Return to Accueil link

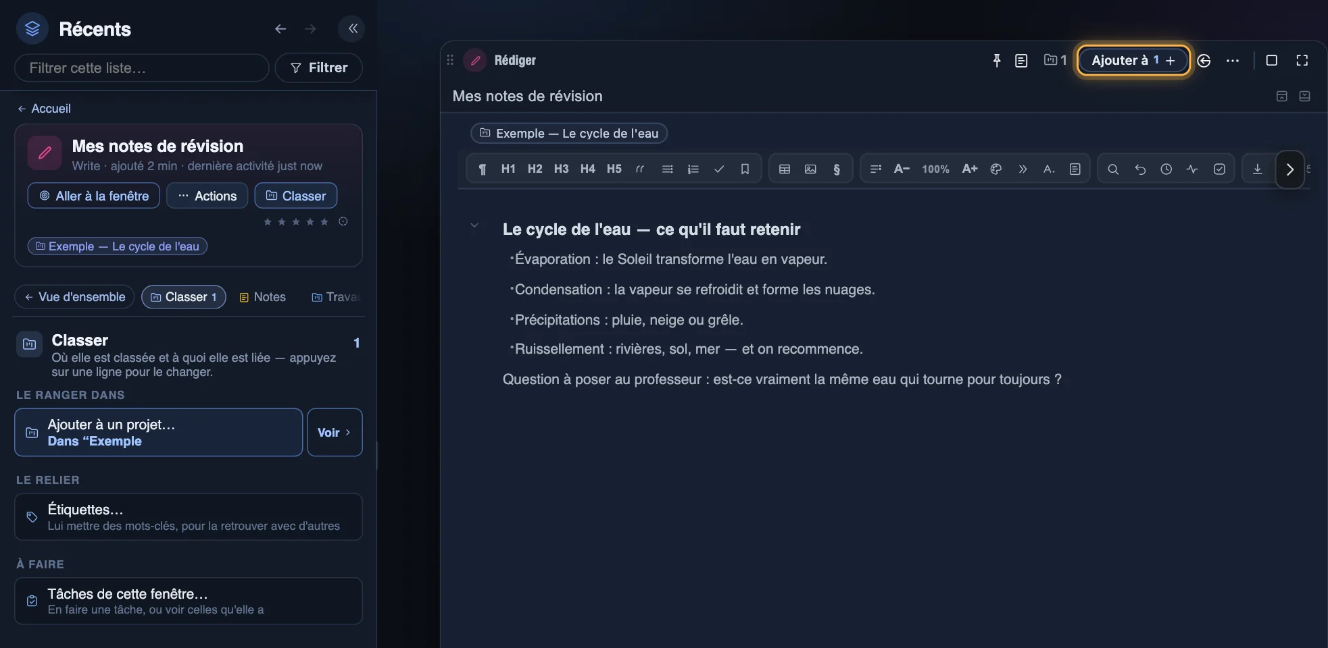click(x=44, y=109)
